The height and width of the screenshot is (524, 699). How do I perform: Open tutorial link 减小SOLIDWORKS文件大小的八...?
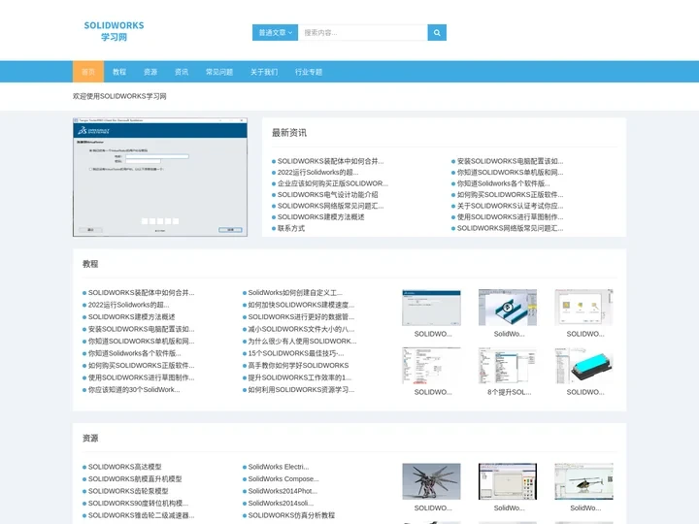[x=301, y=329]
